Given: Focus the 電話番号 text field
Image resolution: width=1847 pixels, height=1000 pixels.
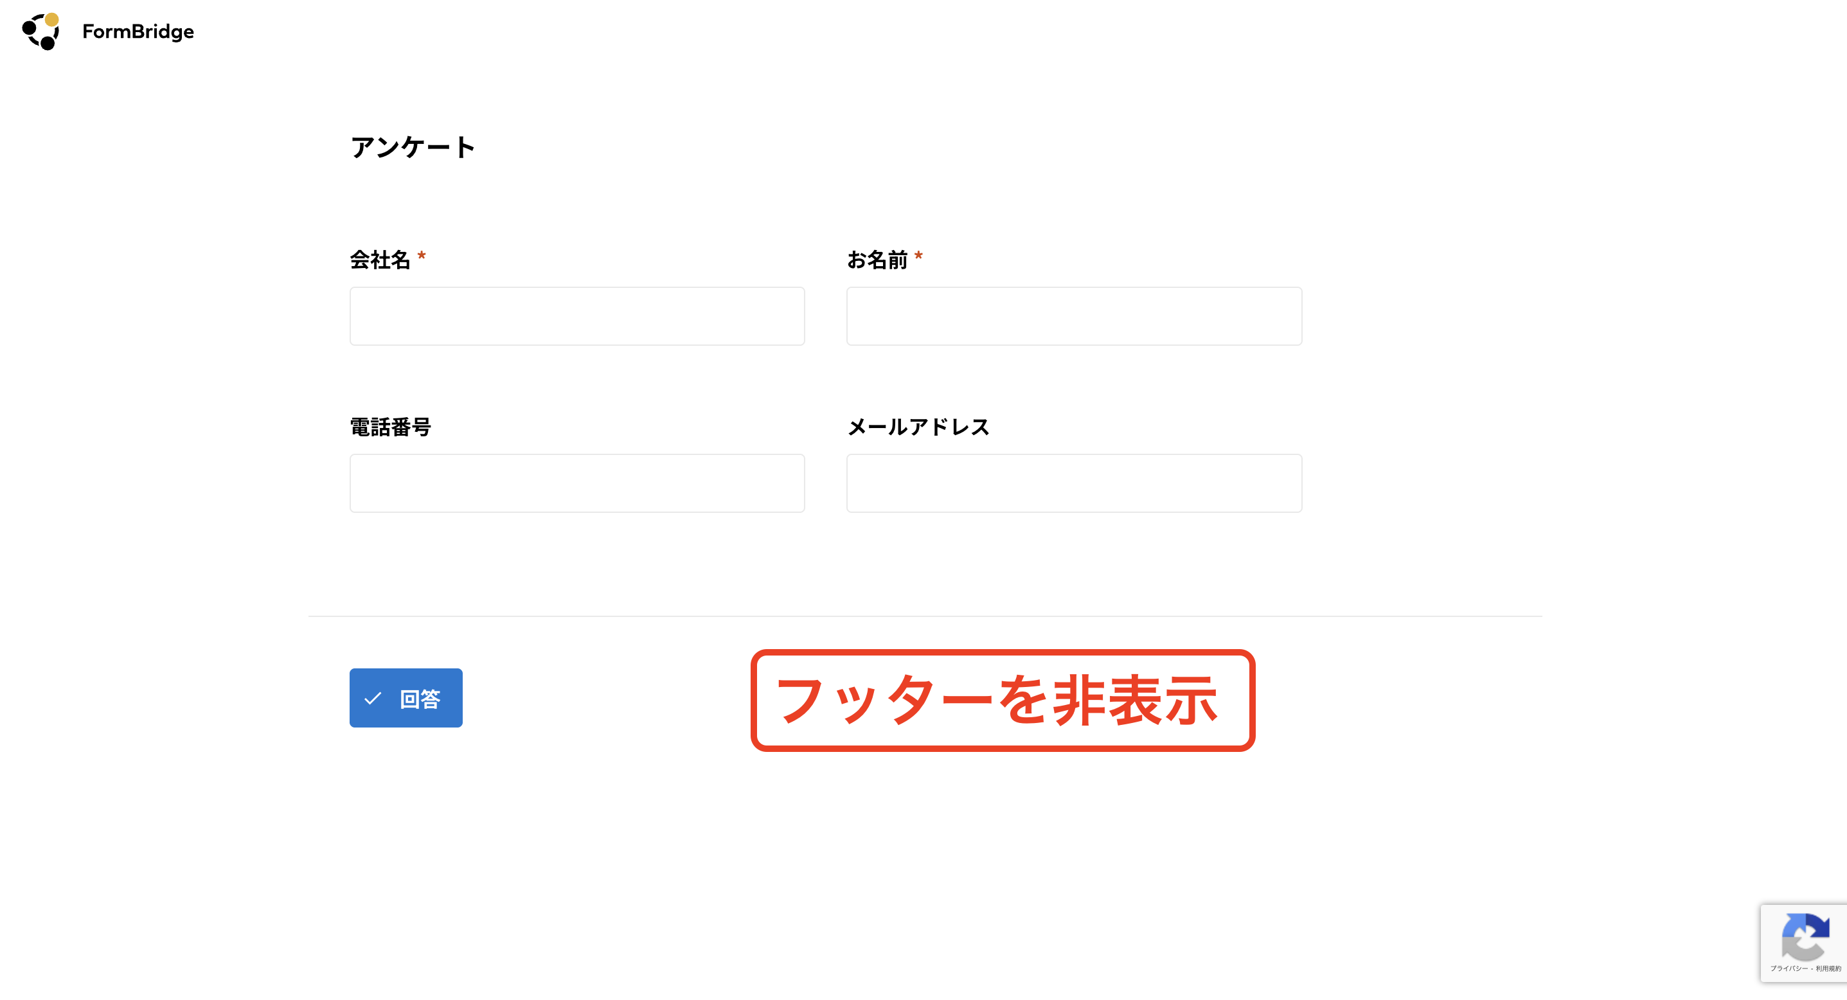Looking at the screenshot, I should click(577, 483).
